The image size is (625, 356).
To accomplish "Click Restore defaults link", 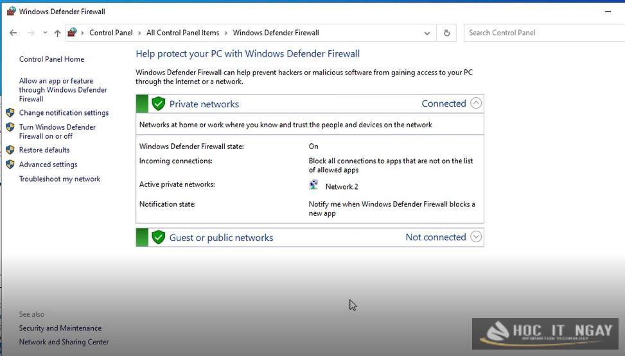I will [x=44, y=150].
